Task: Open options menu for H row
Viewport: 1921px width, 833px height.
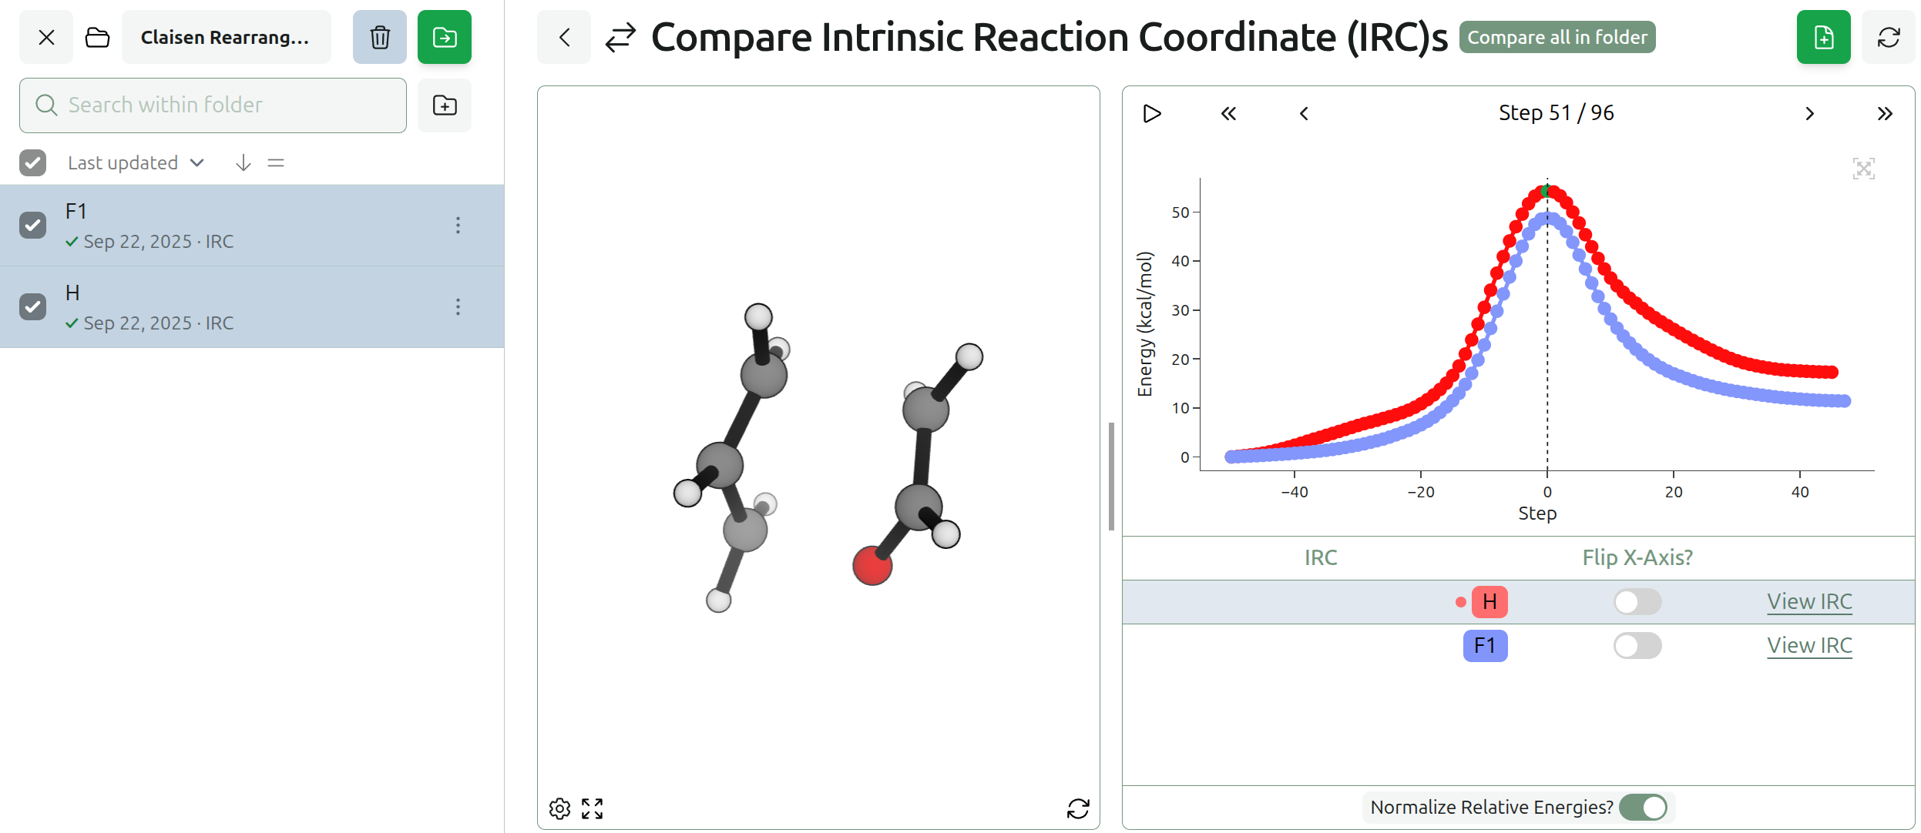Action: [x=458, y=306]
